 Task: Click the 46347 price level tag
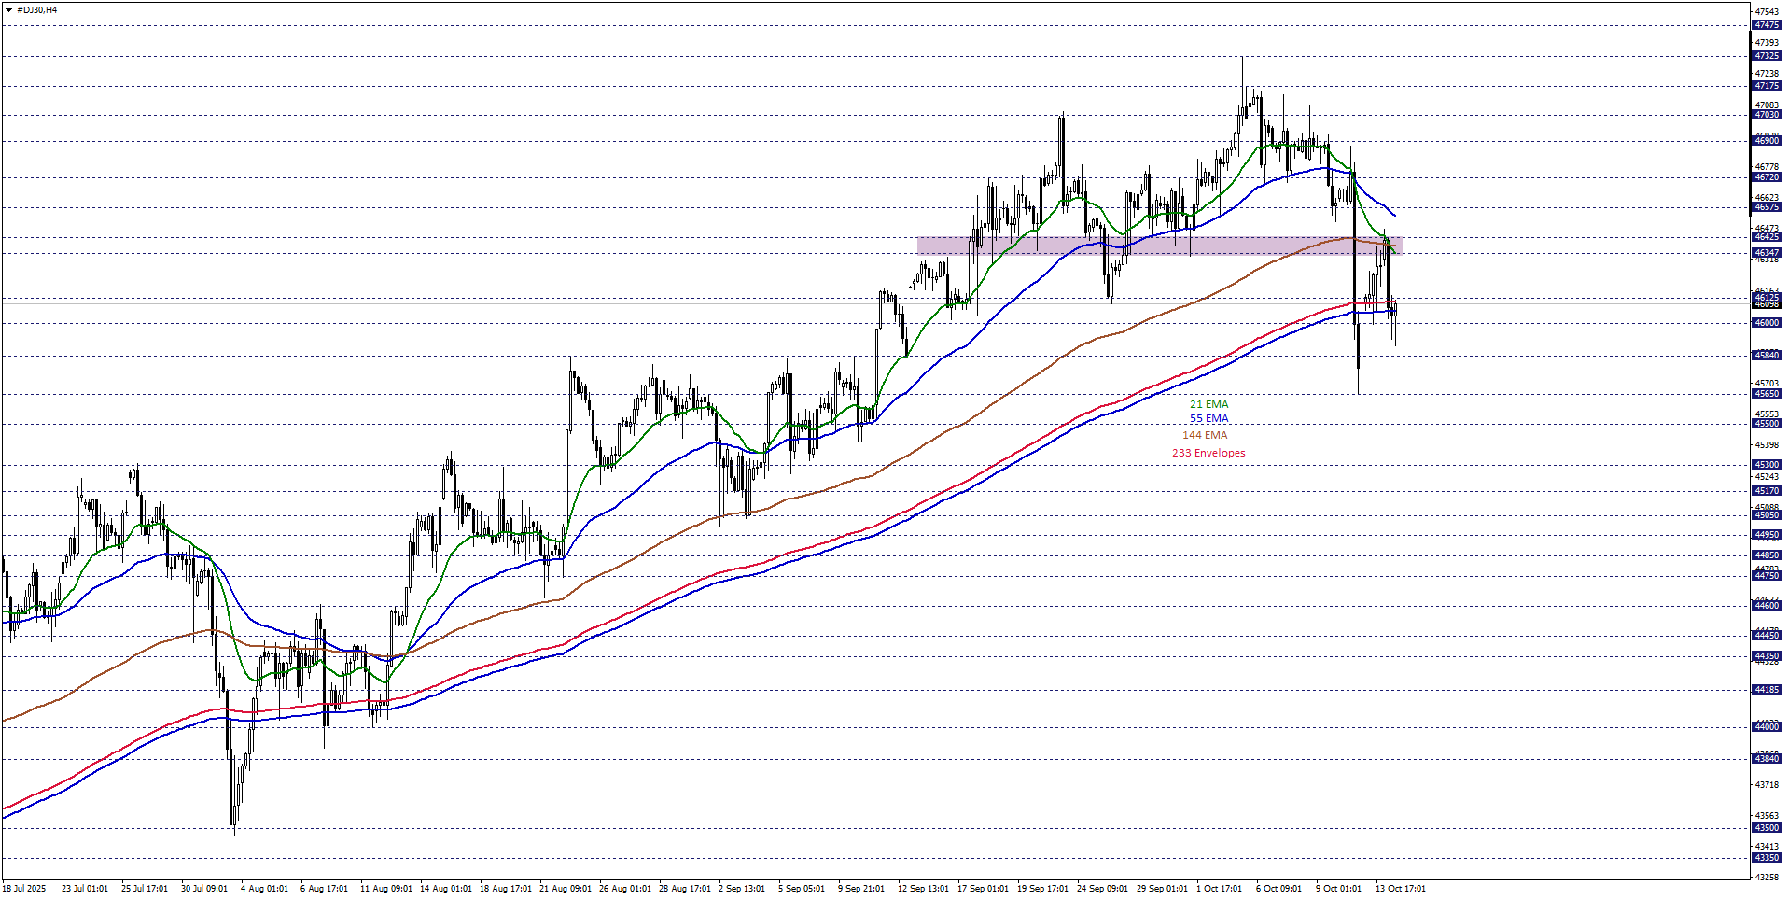1767,253
